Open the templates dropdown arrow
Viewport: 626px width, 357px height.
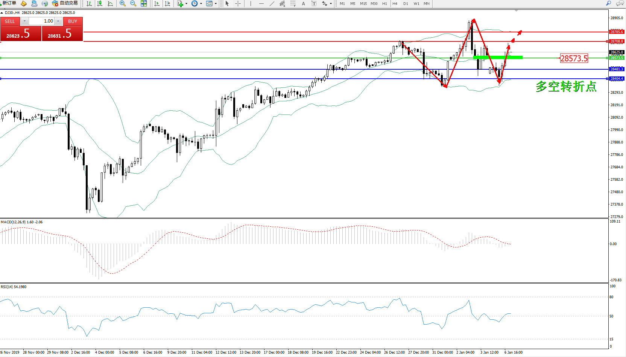[216, 3]
